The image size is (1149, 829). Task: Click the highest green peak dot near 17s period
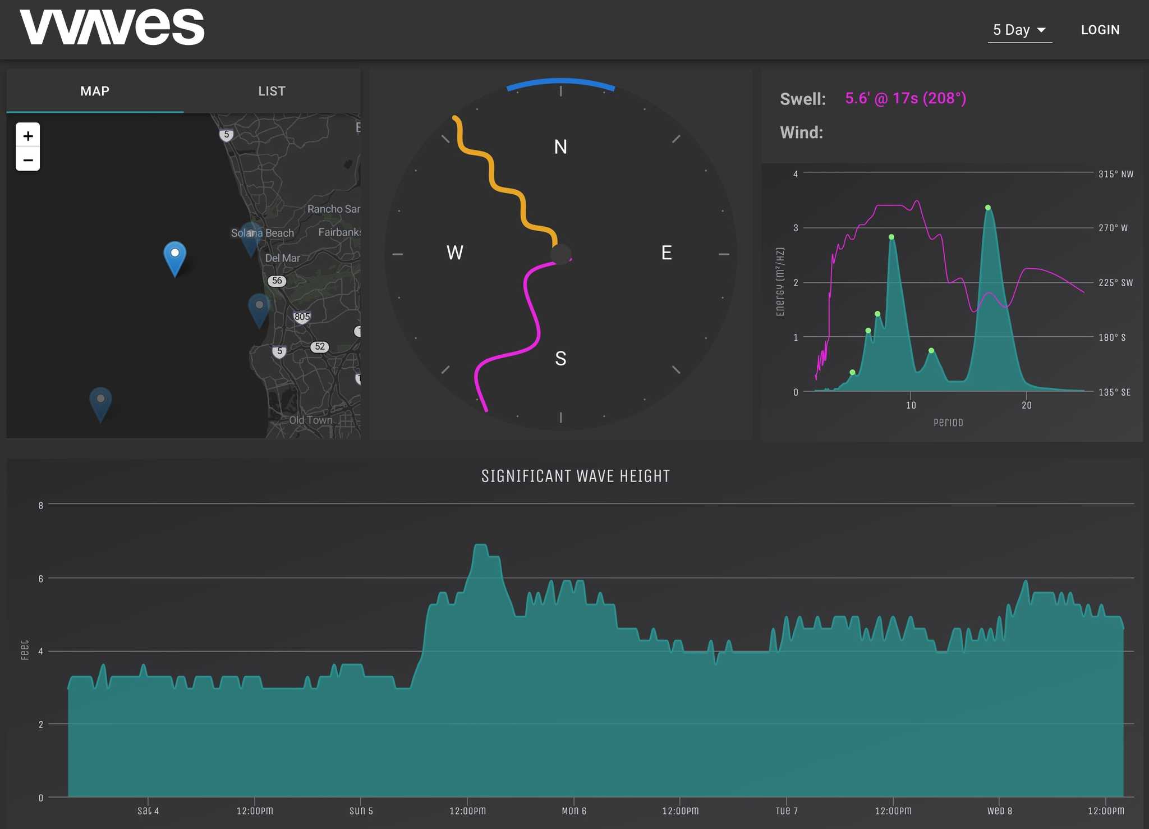[x=988, y=208]
